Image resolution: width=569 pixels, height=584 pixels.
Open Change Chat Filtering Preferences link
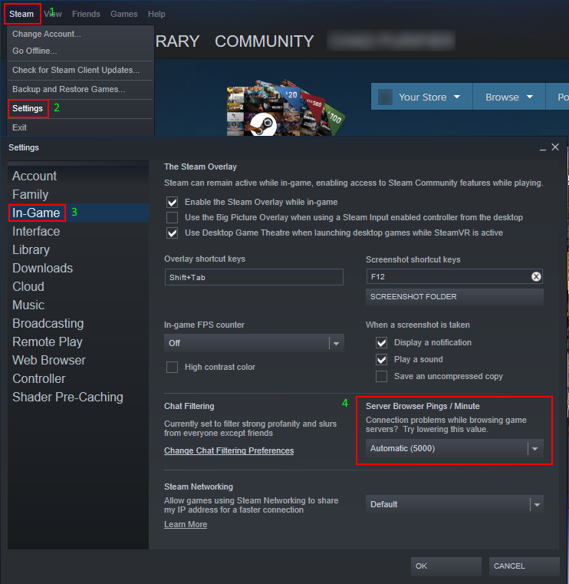(229, 450)
